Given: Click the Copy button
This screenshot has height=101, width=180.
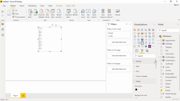Looking at the screenshot, I should [15, 14].
